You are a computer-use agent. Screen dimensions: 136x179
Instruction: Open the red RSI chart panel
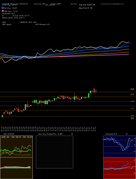pos(119,168)
